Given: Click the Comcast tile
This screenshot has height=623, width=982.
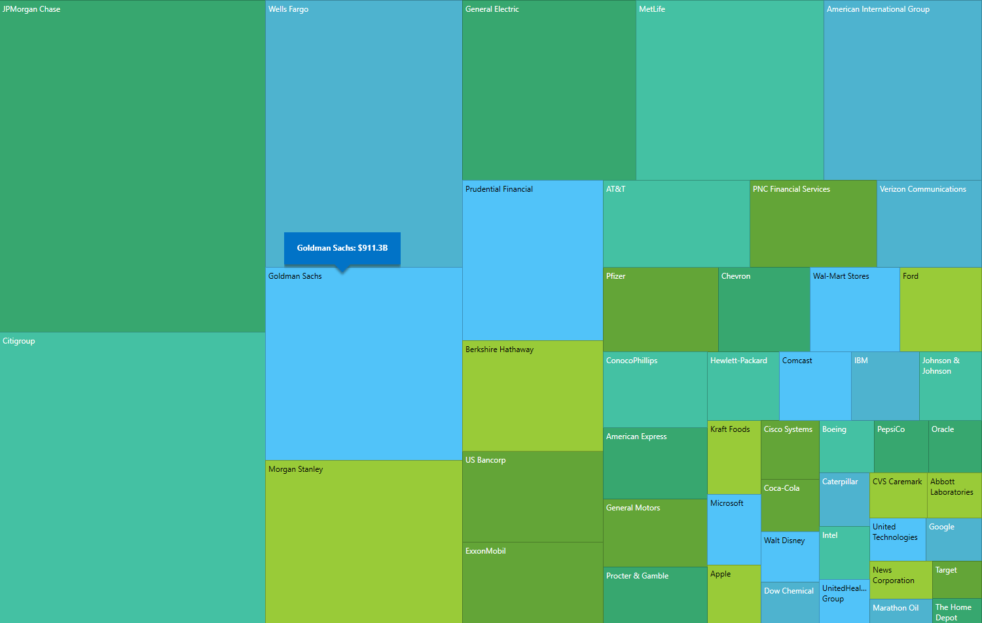Looking at the screenshot, I should [x=815, y=386].
